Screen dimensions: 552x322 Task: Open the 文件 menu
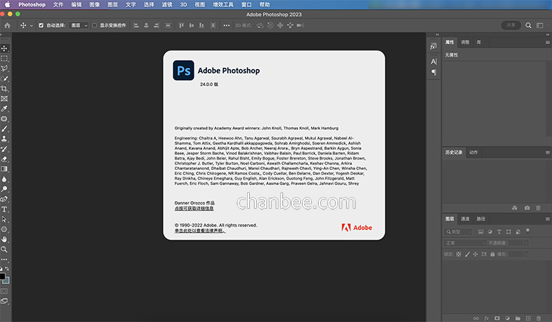click(58, 5)
